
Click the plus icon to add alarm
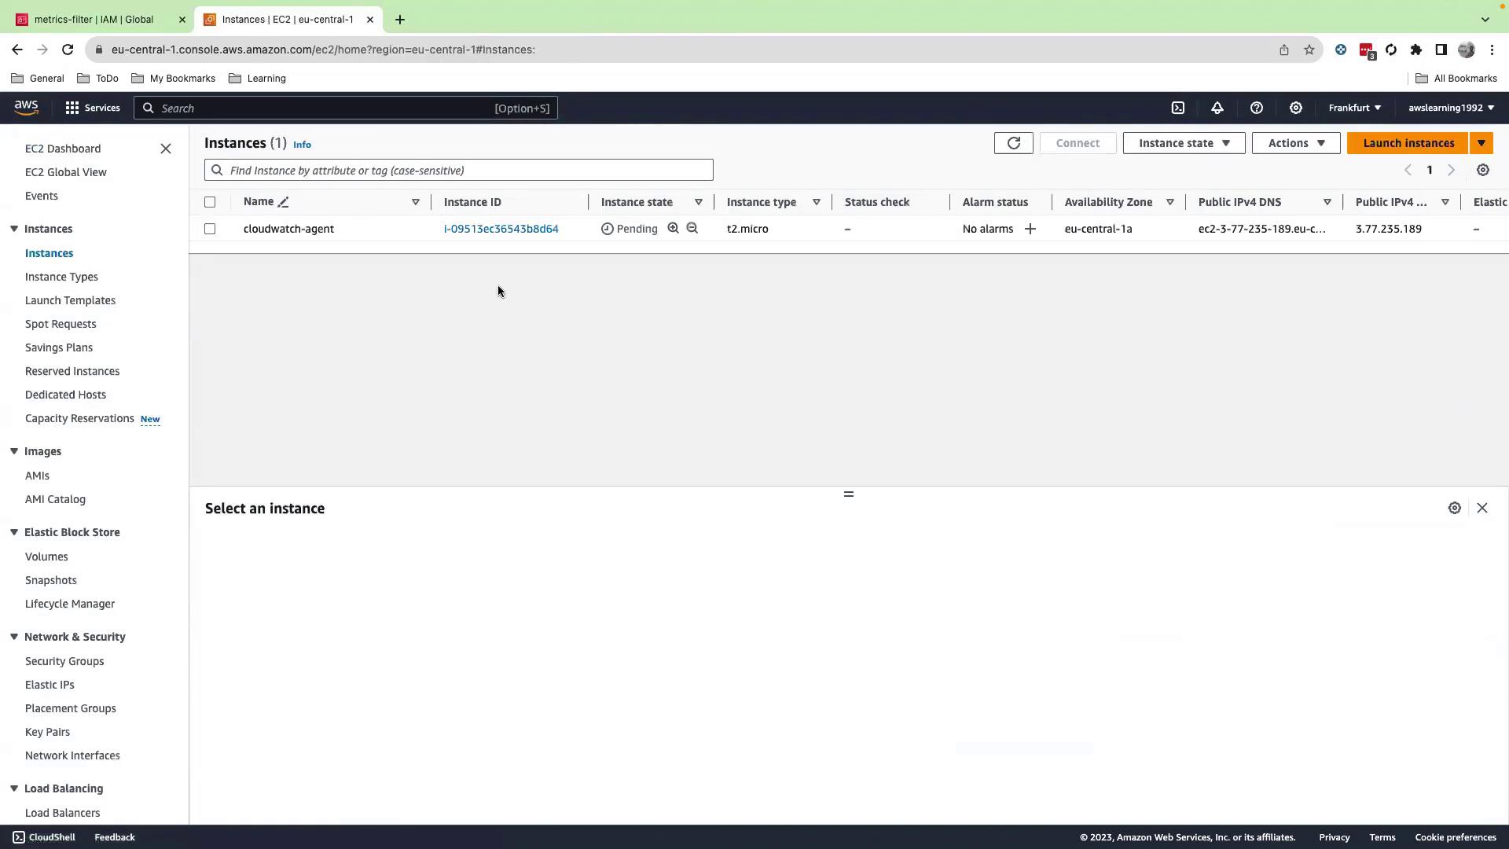(1030, 229)
